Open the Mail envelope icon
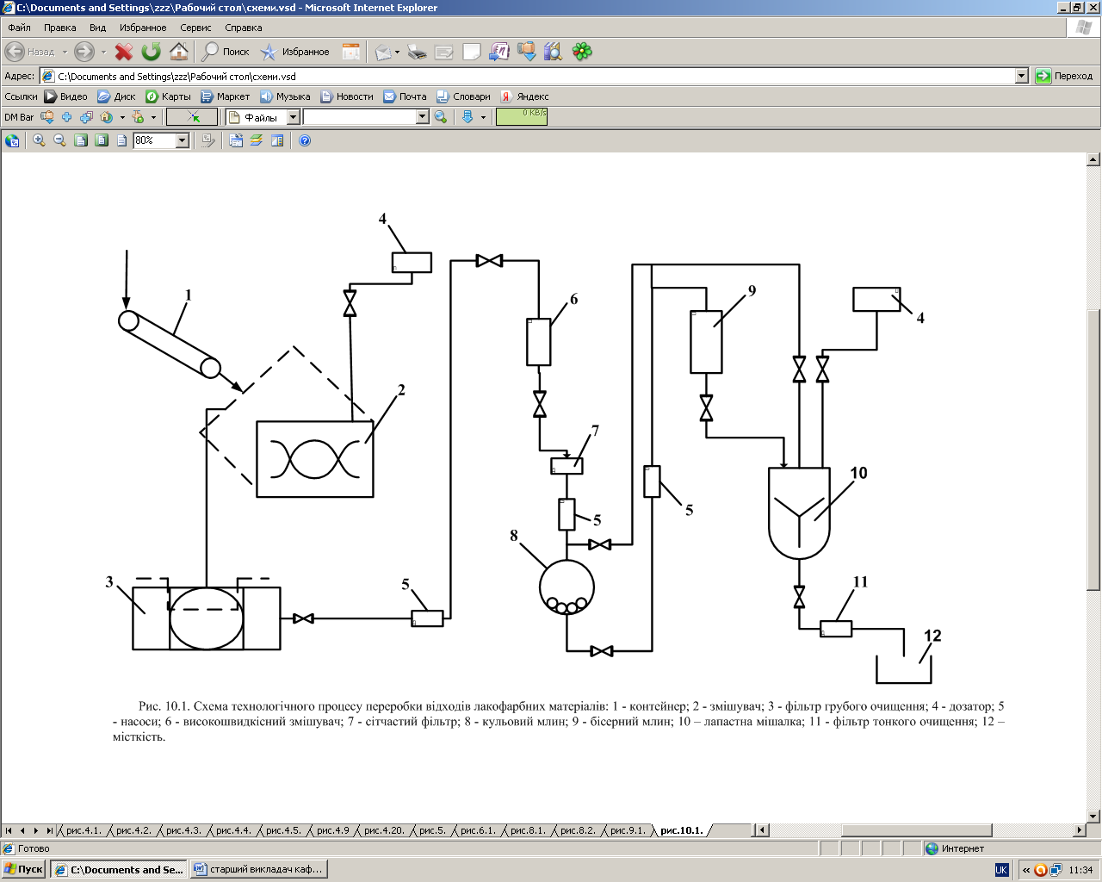Image resolution: width=1102 pixels, height=882 pixels. (383, 53)
